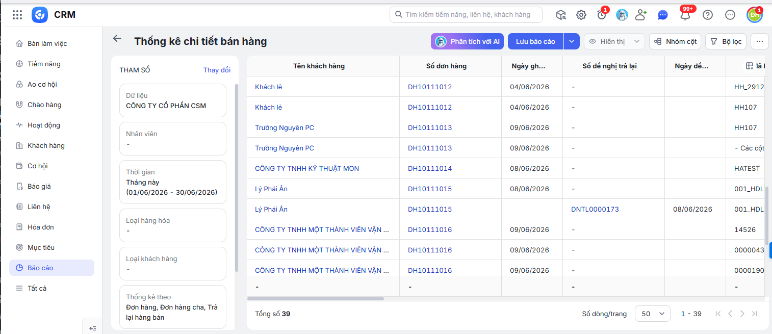
Task: Open the Loại khách hàng parameter field
Action: pos(173,264)
